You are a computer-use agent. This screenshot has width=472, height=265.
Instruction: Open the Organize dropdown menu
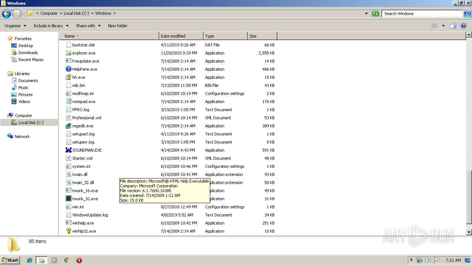(x=15, y=26)
